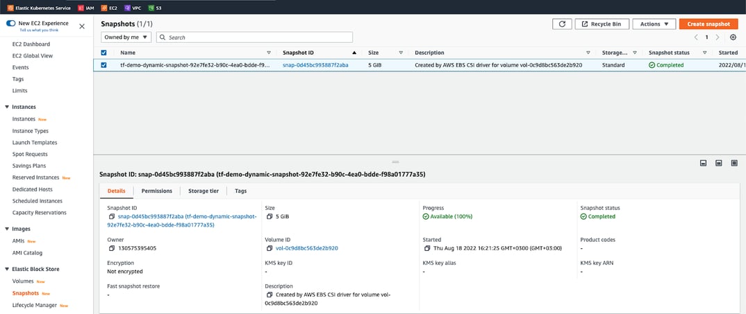Maximize the details split panel icon
Image resolution: width=746 pixels, height=314 pixels.
point(734,163)
